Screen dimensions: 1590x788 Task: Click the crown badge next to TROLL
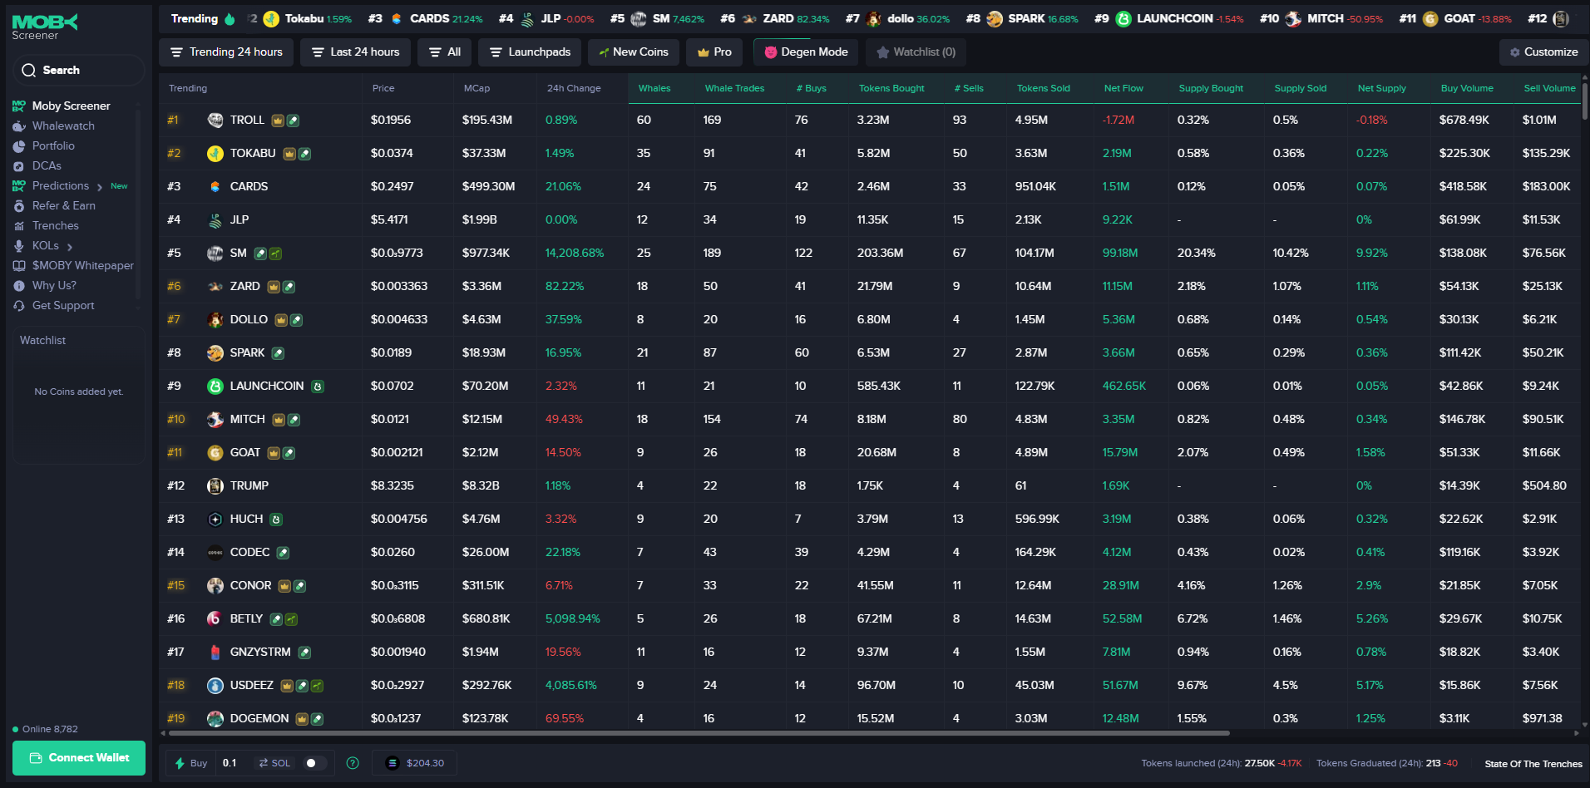click(278, 121)
